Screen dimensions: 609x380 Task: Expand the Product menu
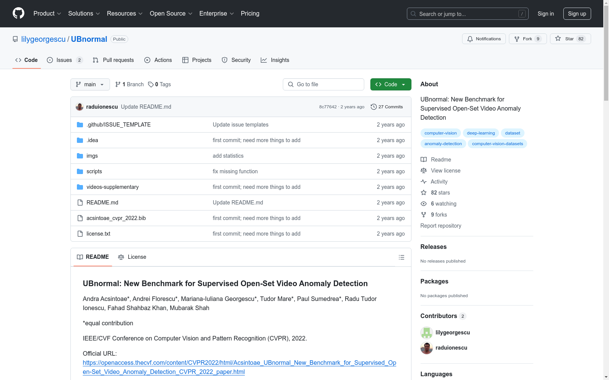(47, 14)
